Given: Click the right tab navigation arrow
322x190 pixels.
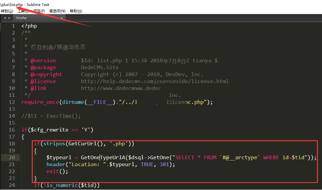Looking at the screenshot, I should (9, 18).
